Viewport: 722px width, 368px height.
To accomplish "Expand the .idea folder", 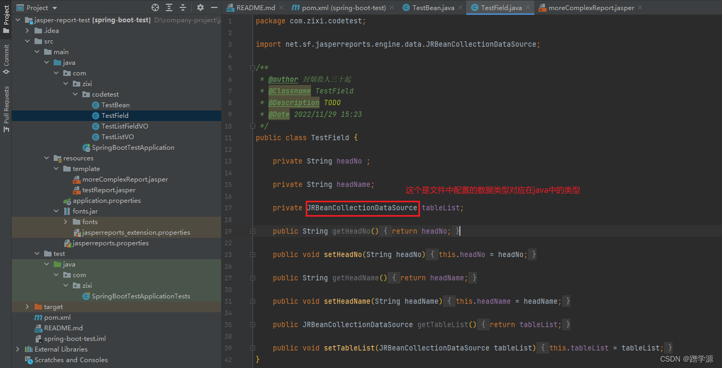I will pyautogui.click(x=27, y=31).
